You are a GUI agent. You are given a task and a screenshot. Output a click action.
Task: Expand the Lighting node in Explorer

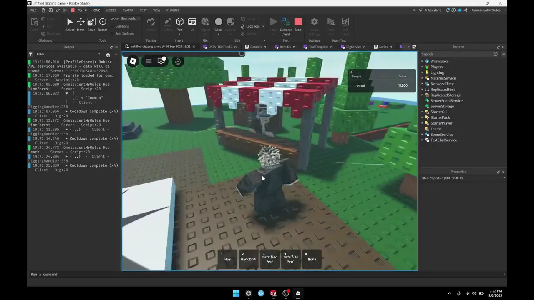tap(422, 72)
